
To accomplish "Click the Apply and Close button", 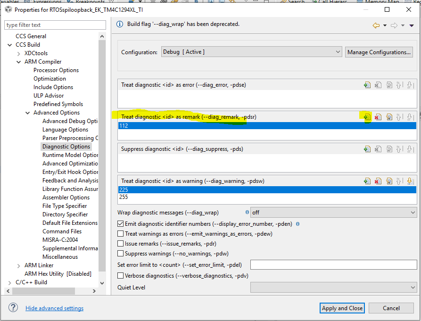I will pos(342,308).
